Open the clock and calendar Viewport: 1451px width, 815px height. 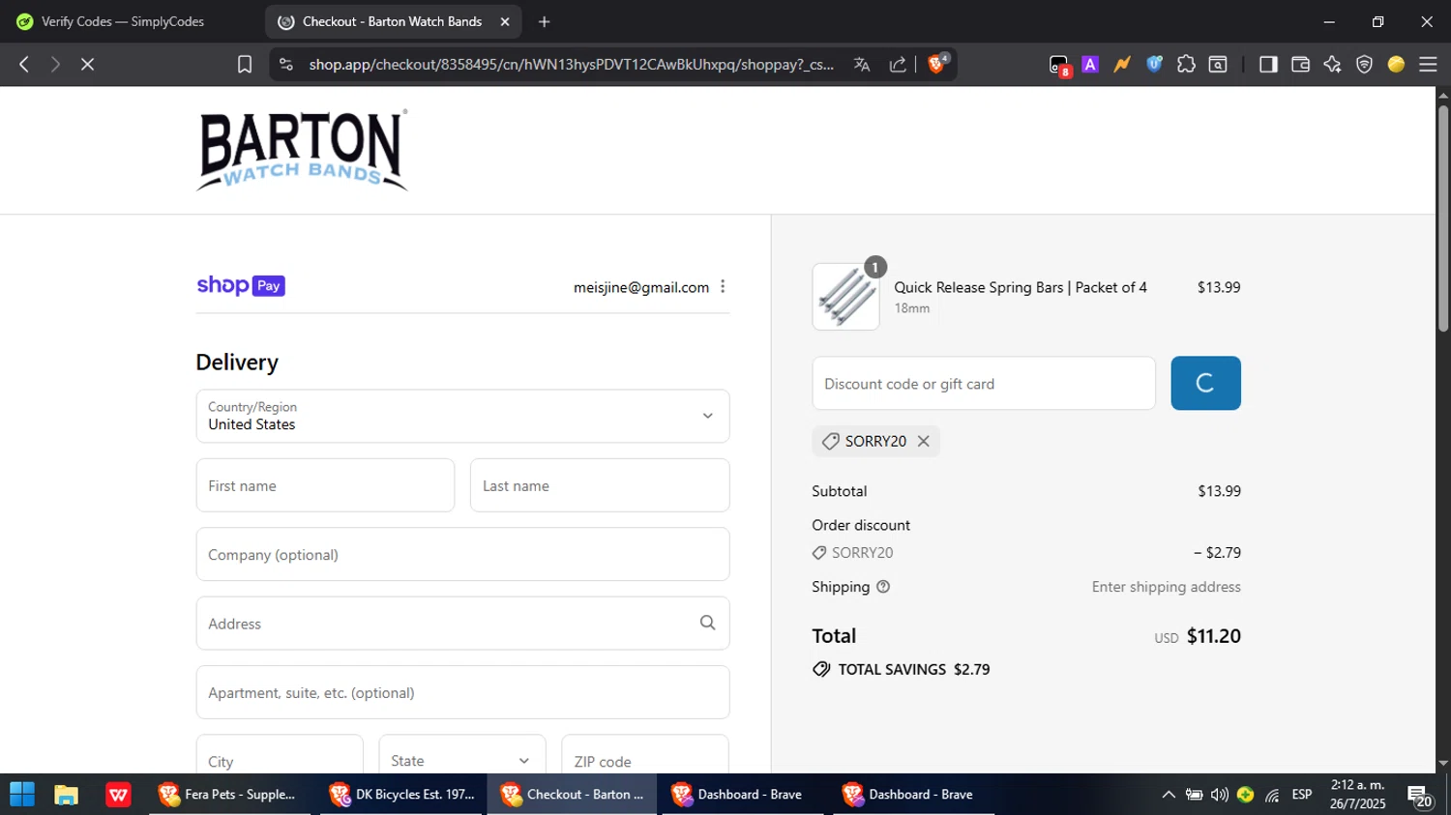click(1357, 795)
